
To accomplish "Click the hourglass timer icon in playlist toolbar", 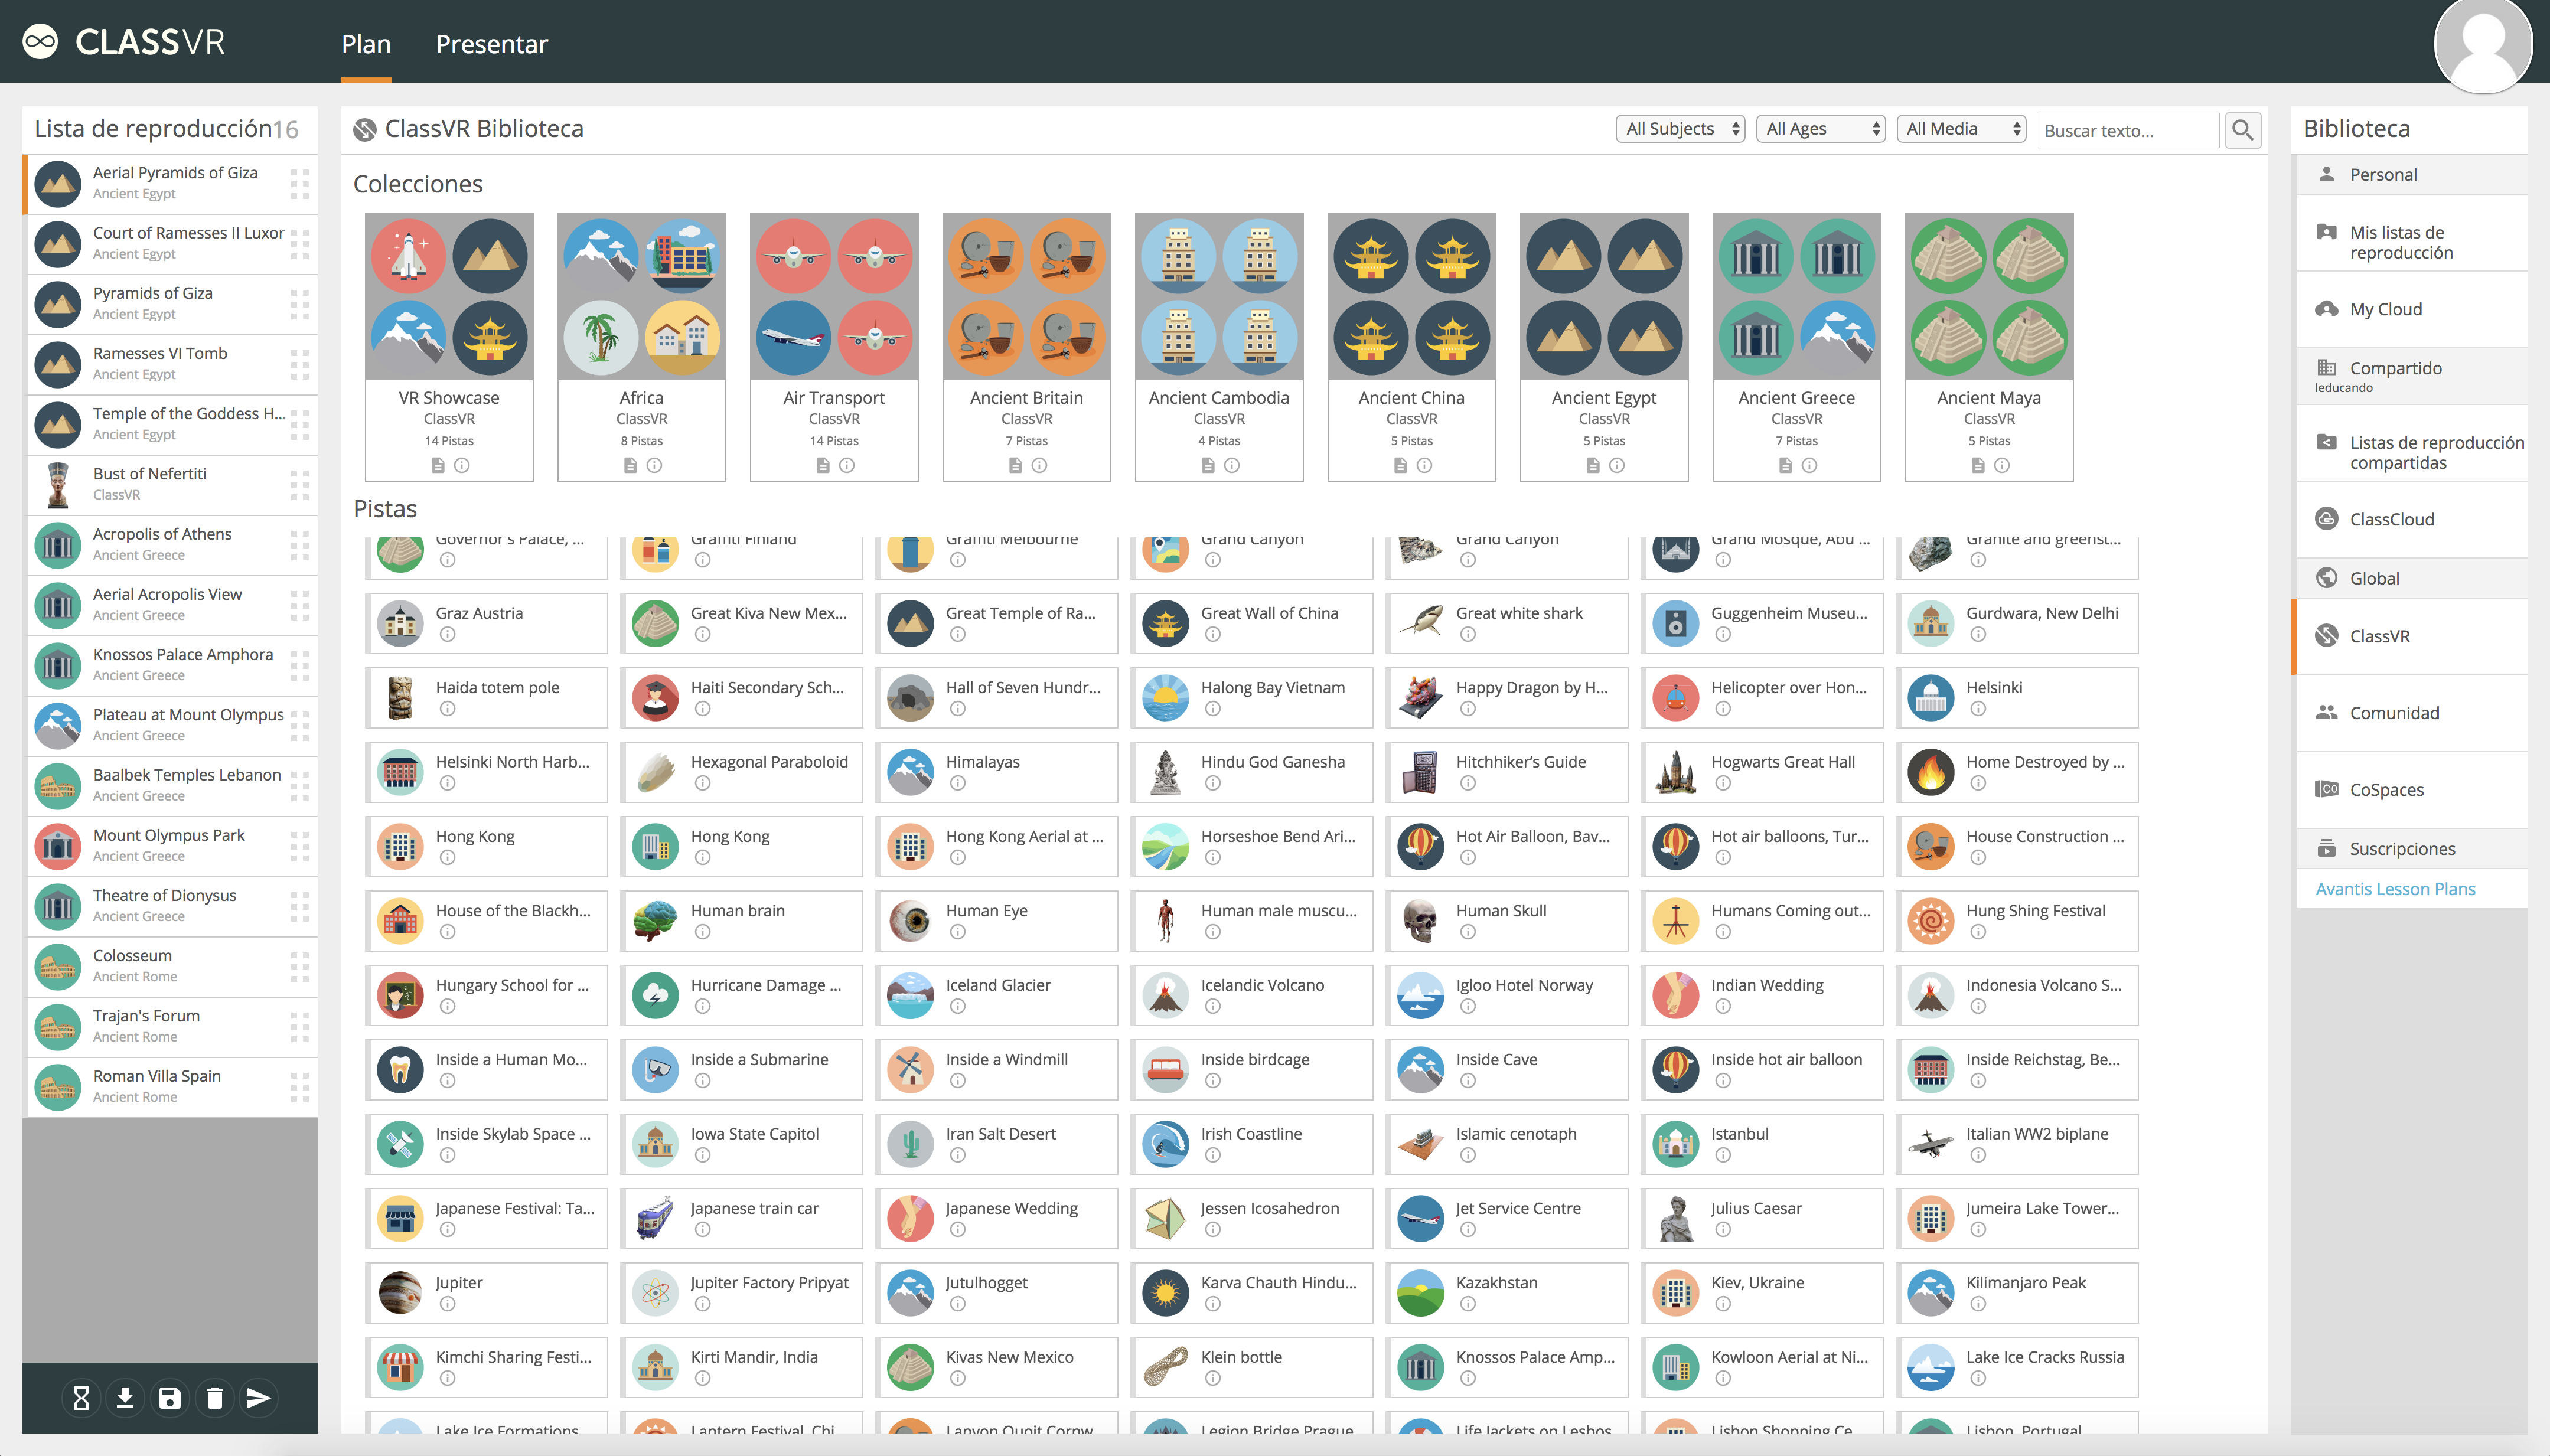I will pos(82,1397).
